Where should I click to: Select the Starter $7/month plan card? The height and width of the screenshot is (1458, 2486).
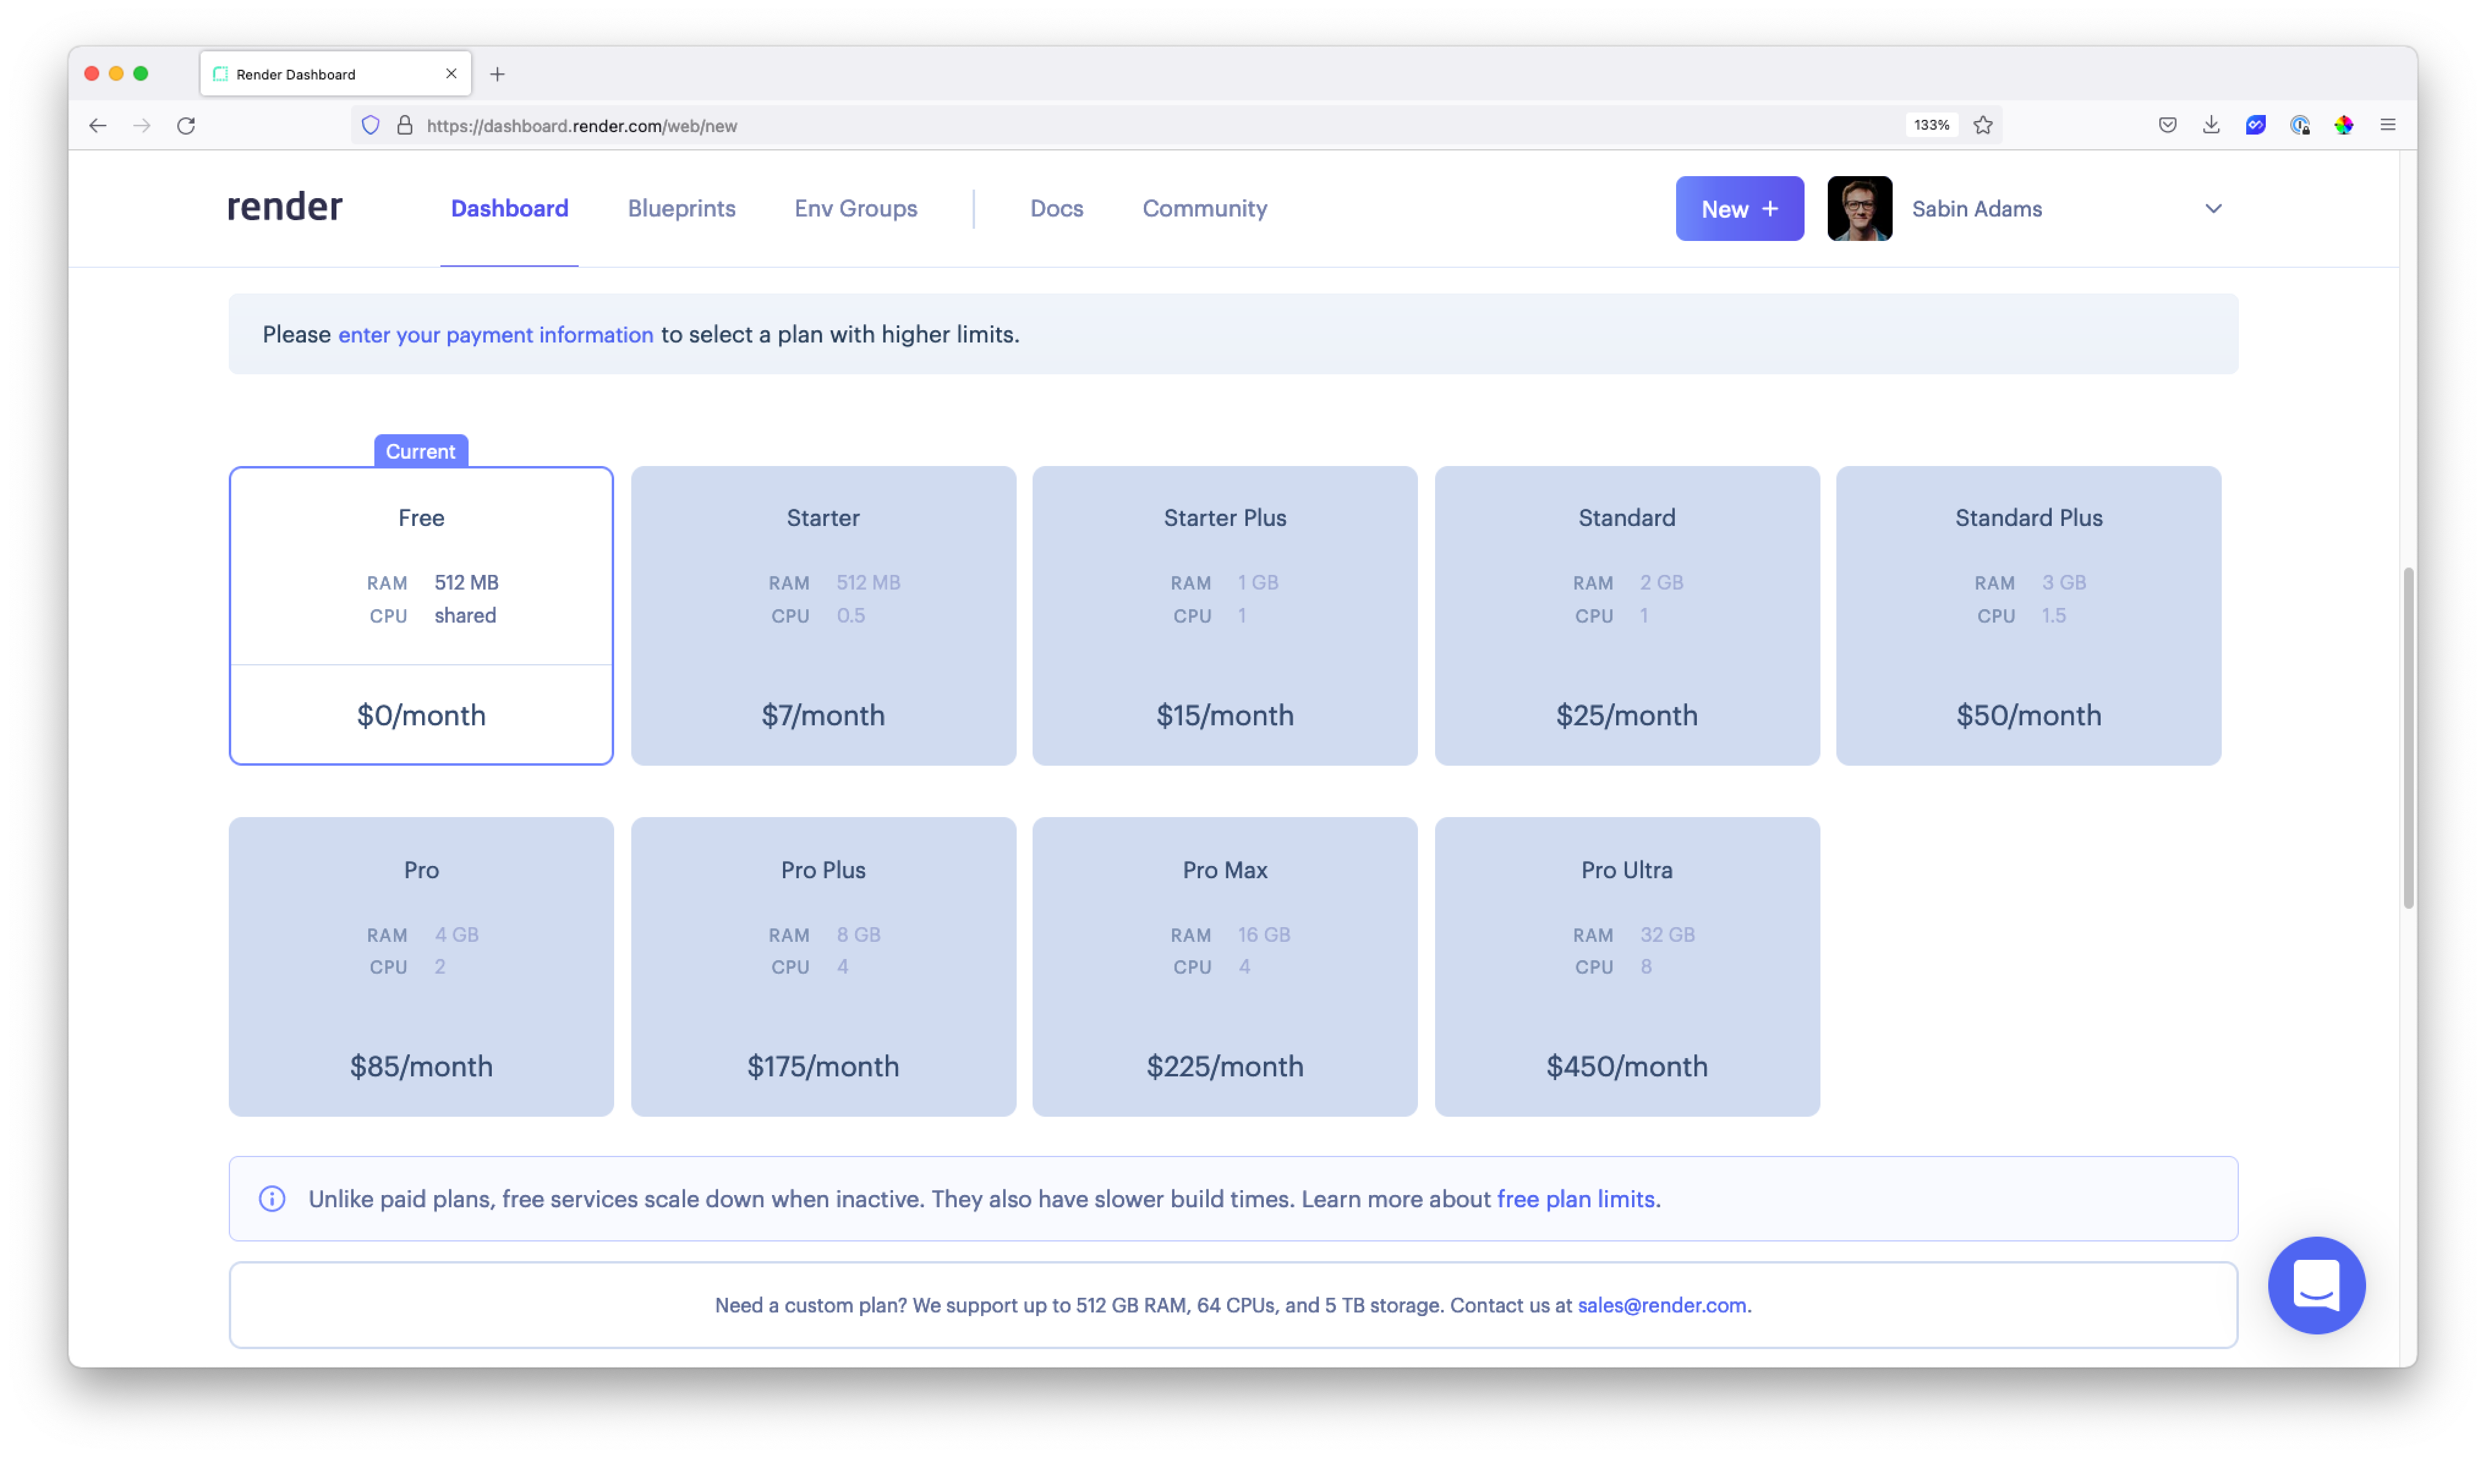[823, 616]
